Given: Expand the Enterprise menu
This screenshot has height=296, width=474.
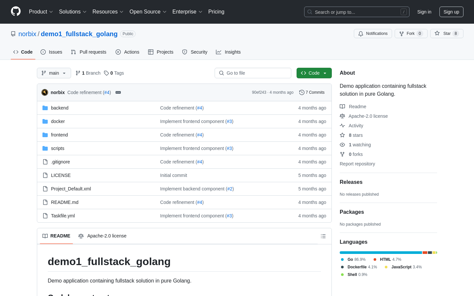Looking at the screenshot, I should coord(187,12).
